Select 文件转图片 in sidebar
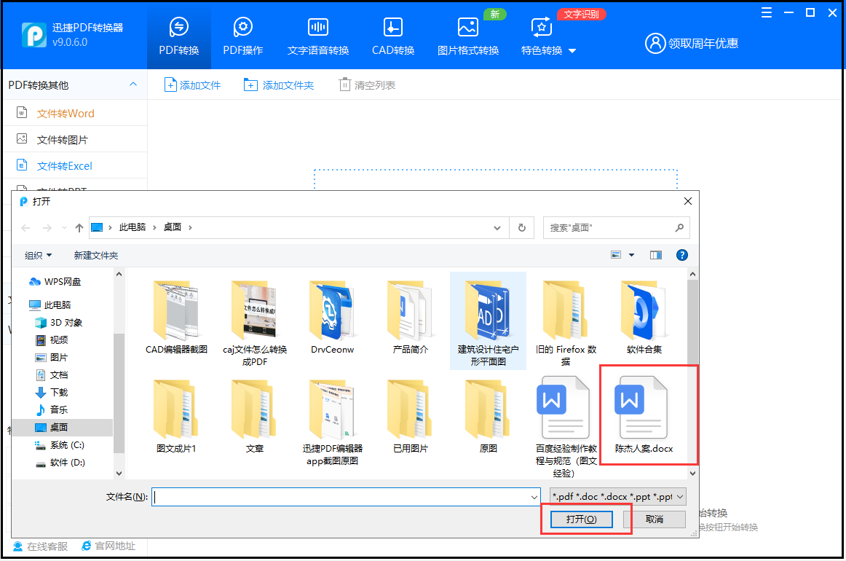Screen dimensions: 846x561 pos(75,139)
